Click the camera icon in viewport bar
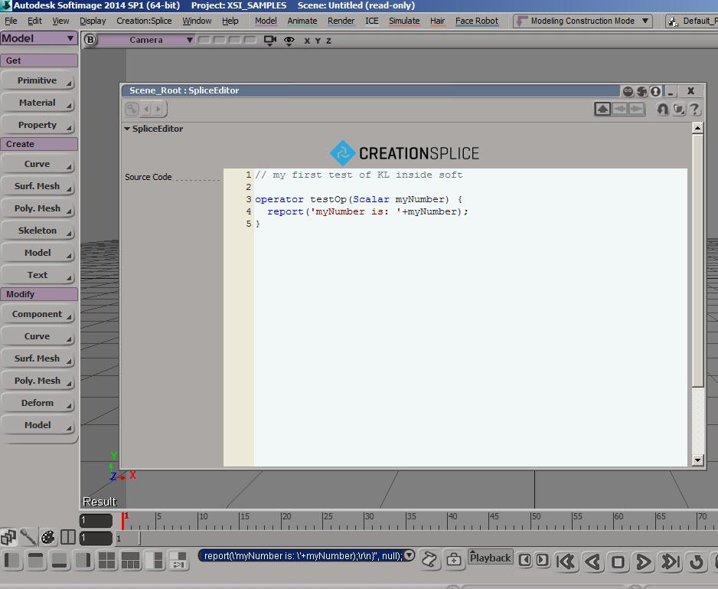 click(x=269, y=40)
